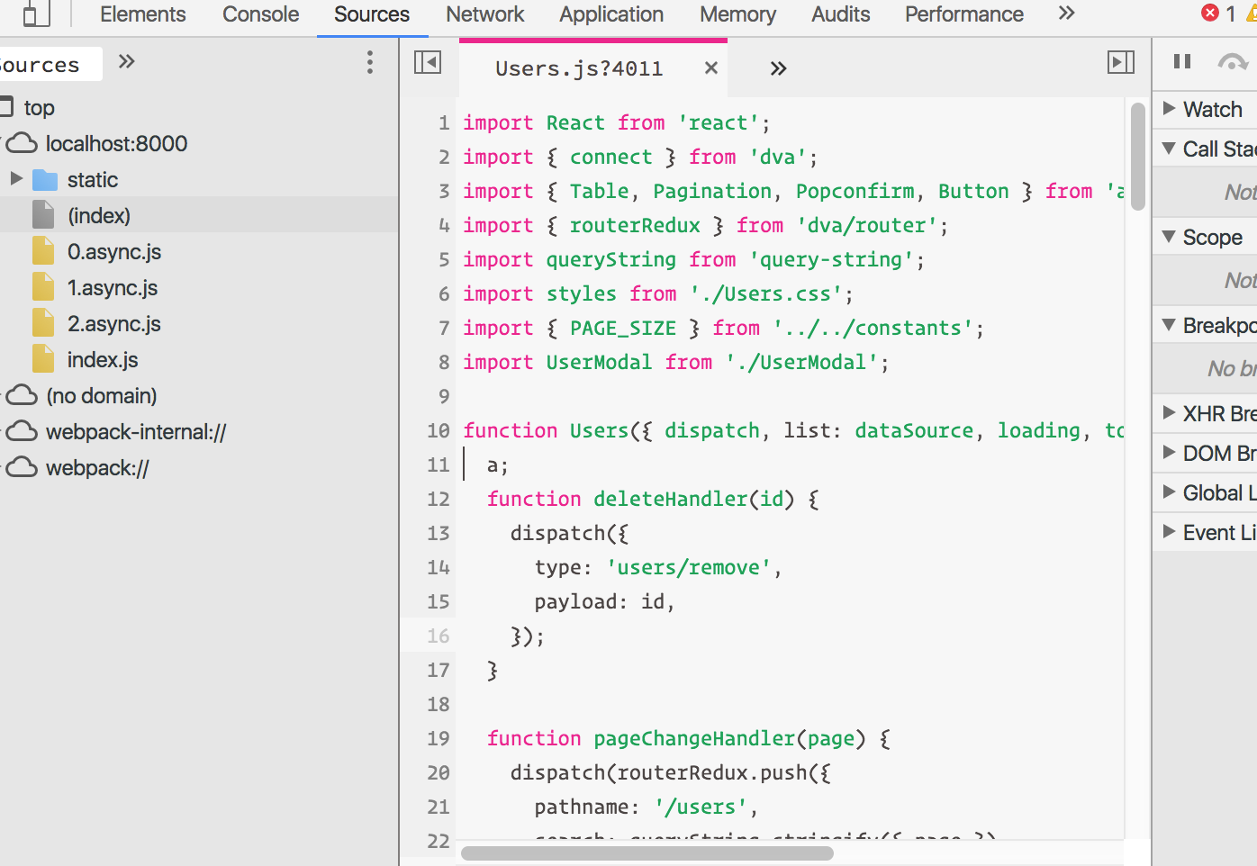Hide the navigator sidebar panel
This screenshot has height=866, width=1257.
(x=429, y=63)
